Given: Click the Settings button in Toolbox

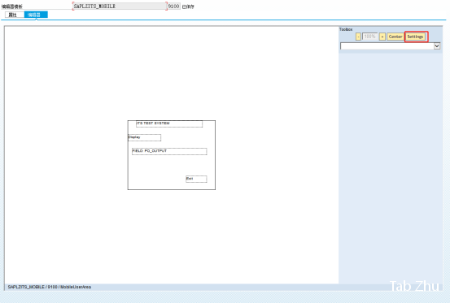Looking at the screenshot, I should pyautogui.click(x=415, y=37).
